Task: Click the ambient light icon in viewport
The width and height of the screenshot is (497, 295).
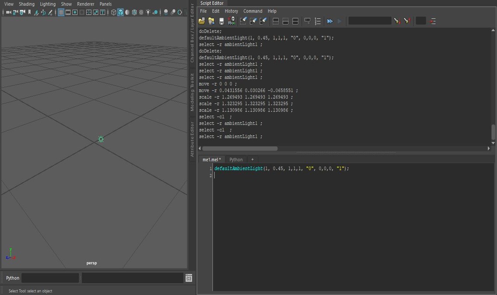Action: click(x=101, y=139)
